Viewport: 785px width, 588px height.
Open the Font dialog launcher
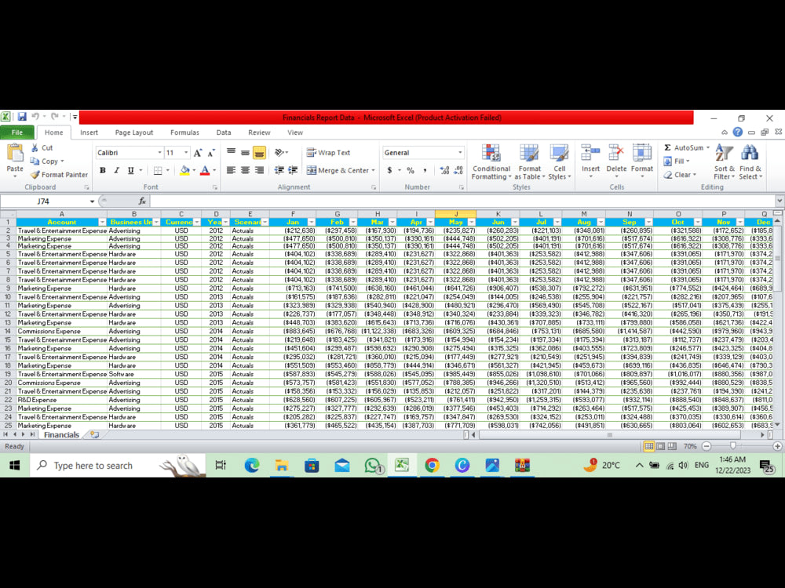[x=215, y=187]
